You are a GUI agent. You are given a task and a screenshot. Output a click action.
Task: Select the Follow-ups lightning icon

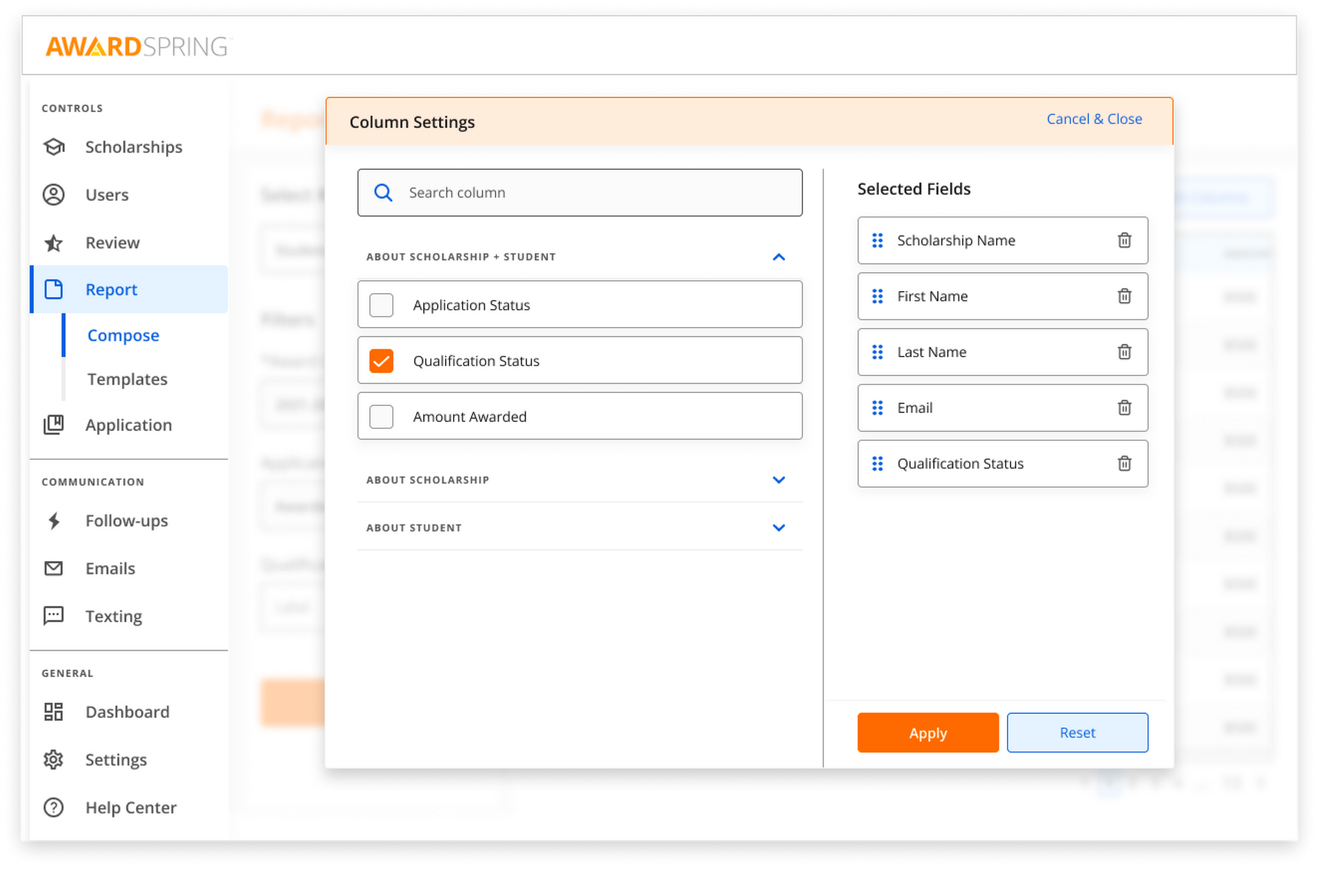click(54, 521)
